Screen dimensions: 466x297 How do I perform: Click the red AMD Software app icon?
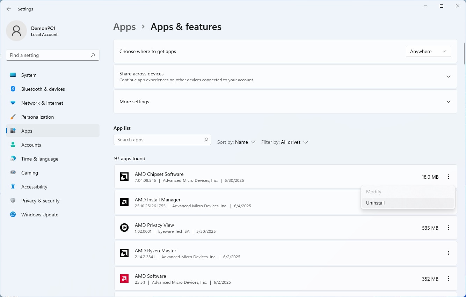pyautogui.click(x=124, y=279)
